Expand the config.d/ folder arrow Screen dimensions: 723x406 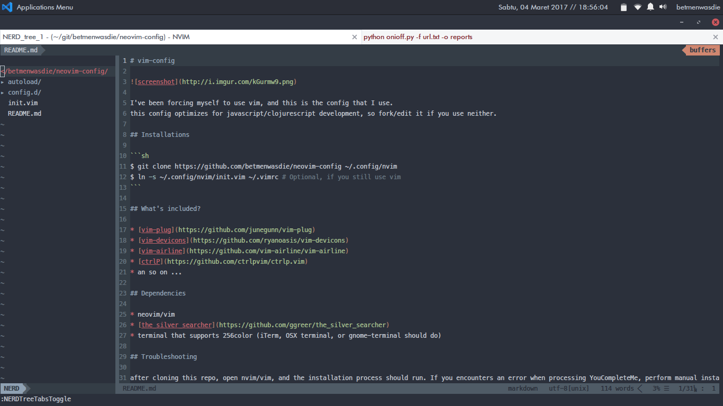pyautogui.click(x=3, y=93)
